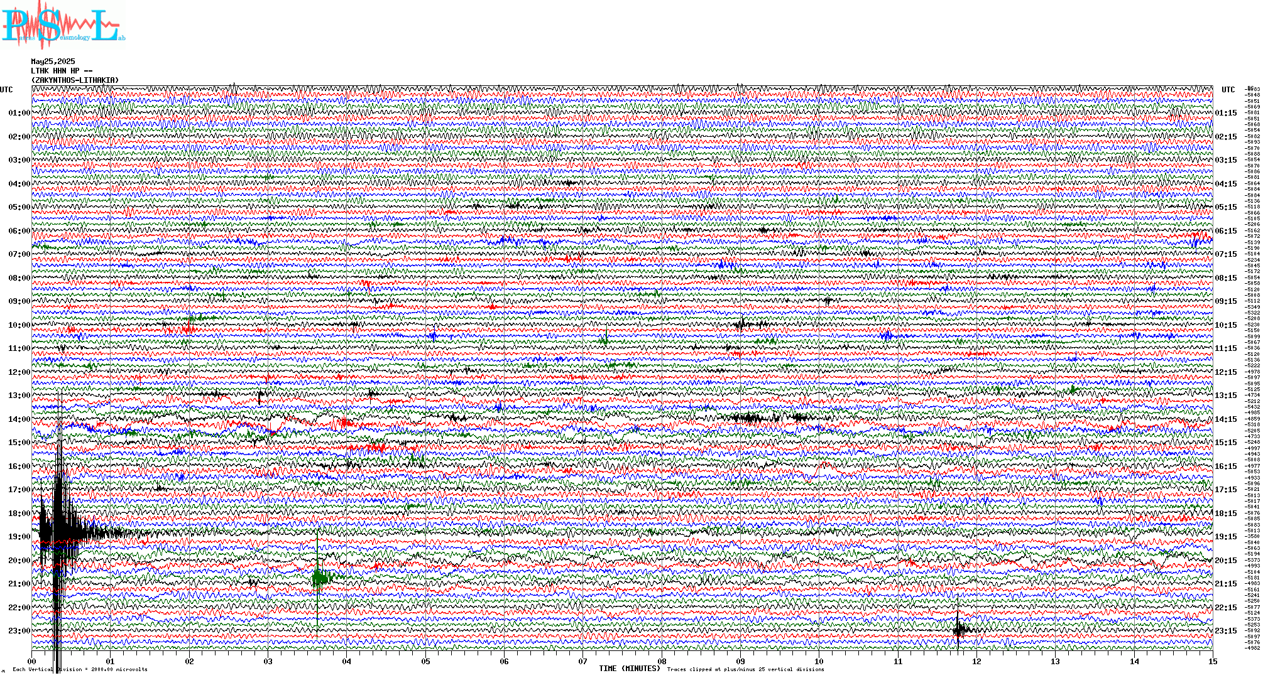Click the 10:15 time label on right axis
1263x678 pixels.
click(1226, 325)
